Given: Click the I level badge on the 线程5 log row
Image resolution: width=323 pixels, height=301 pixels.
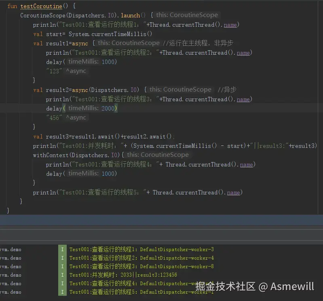Looking at the screenshot, I should [x=62, y=292].
